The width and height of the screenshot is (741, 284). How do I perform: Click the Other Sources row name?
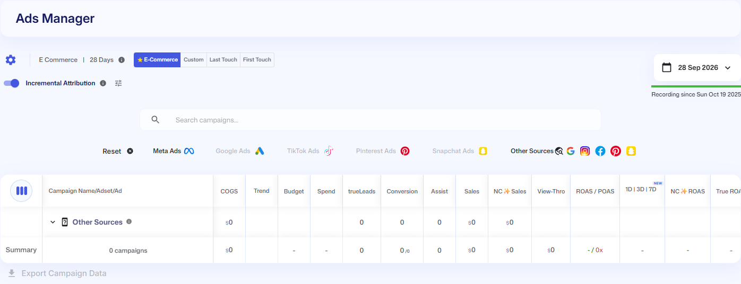coord(98,222)
